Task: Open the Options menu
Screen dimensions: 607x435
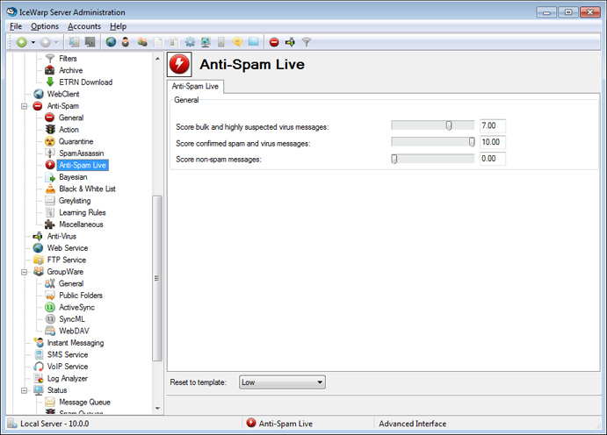Action: 45,26
